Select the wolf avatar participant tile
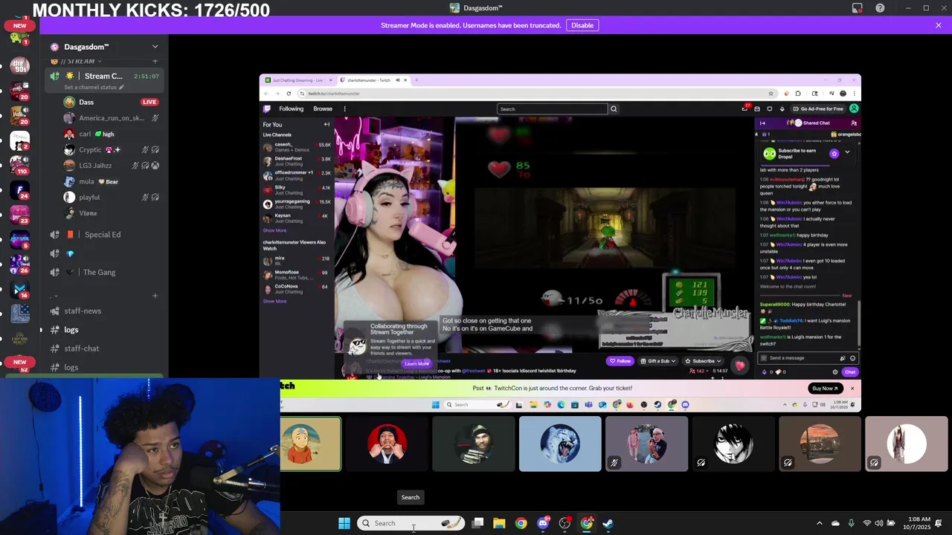The image size is (952, 535). click(560, 444)
